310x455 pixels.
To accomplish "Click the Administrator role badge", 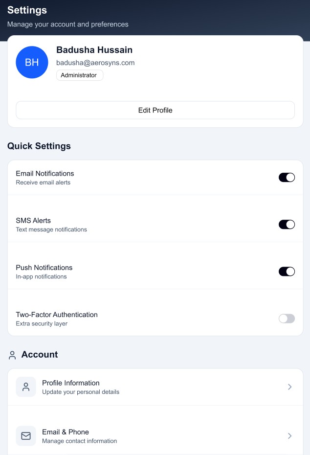I will pos(80,75).
